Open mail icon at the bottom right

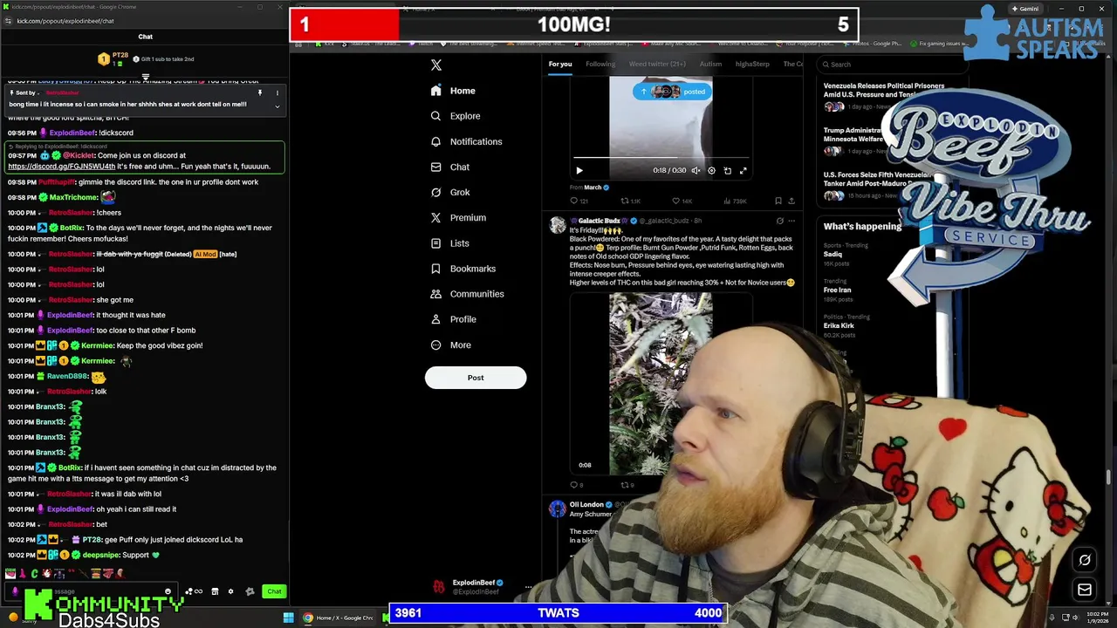1085,590
